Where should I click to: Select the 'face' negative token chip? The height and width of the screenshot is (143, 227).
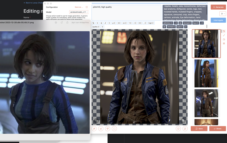coord(196,23)
